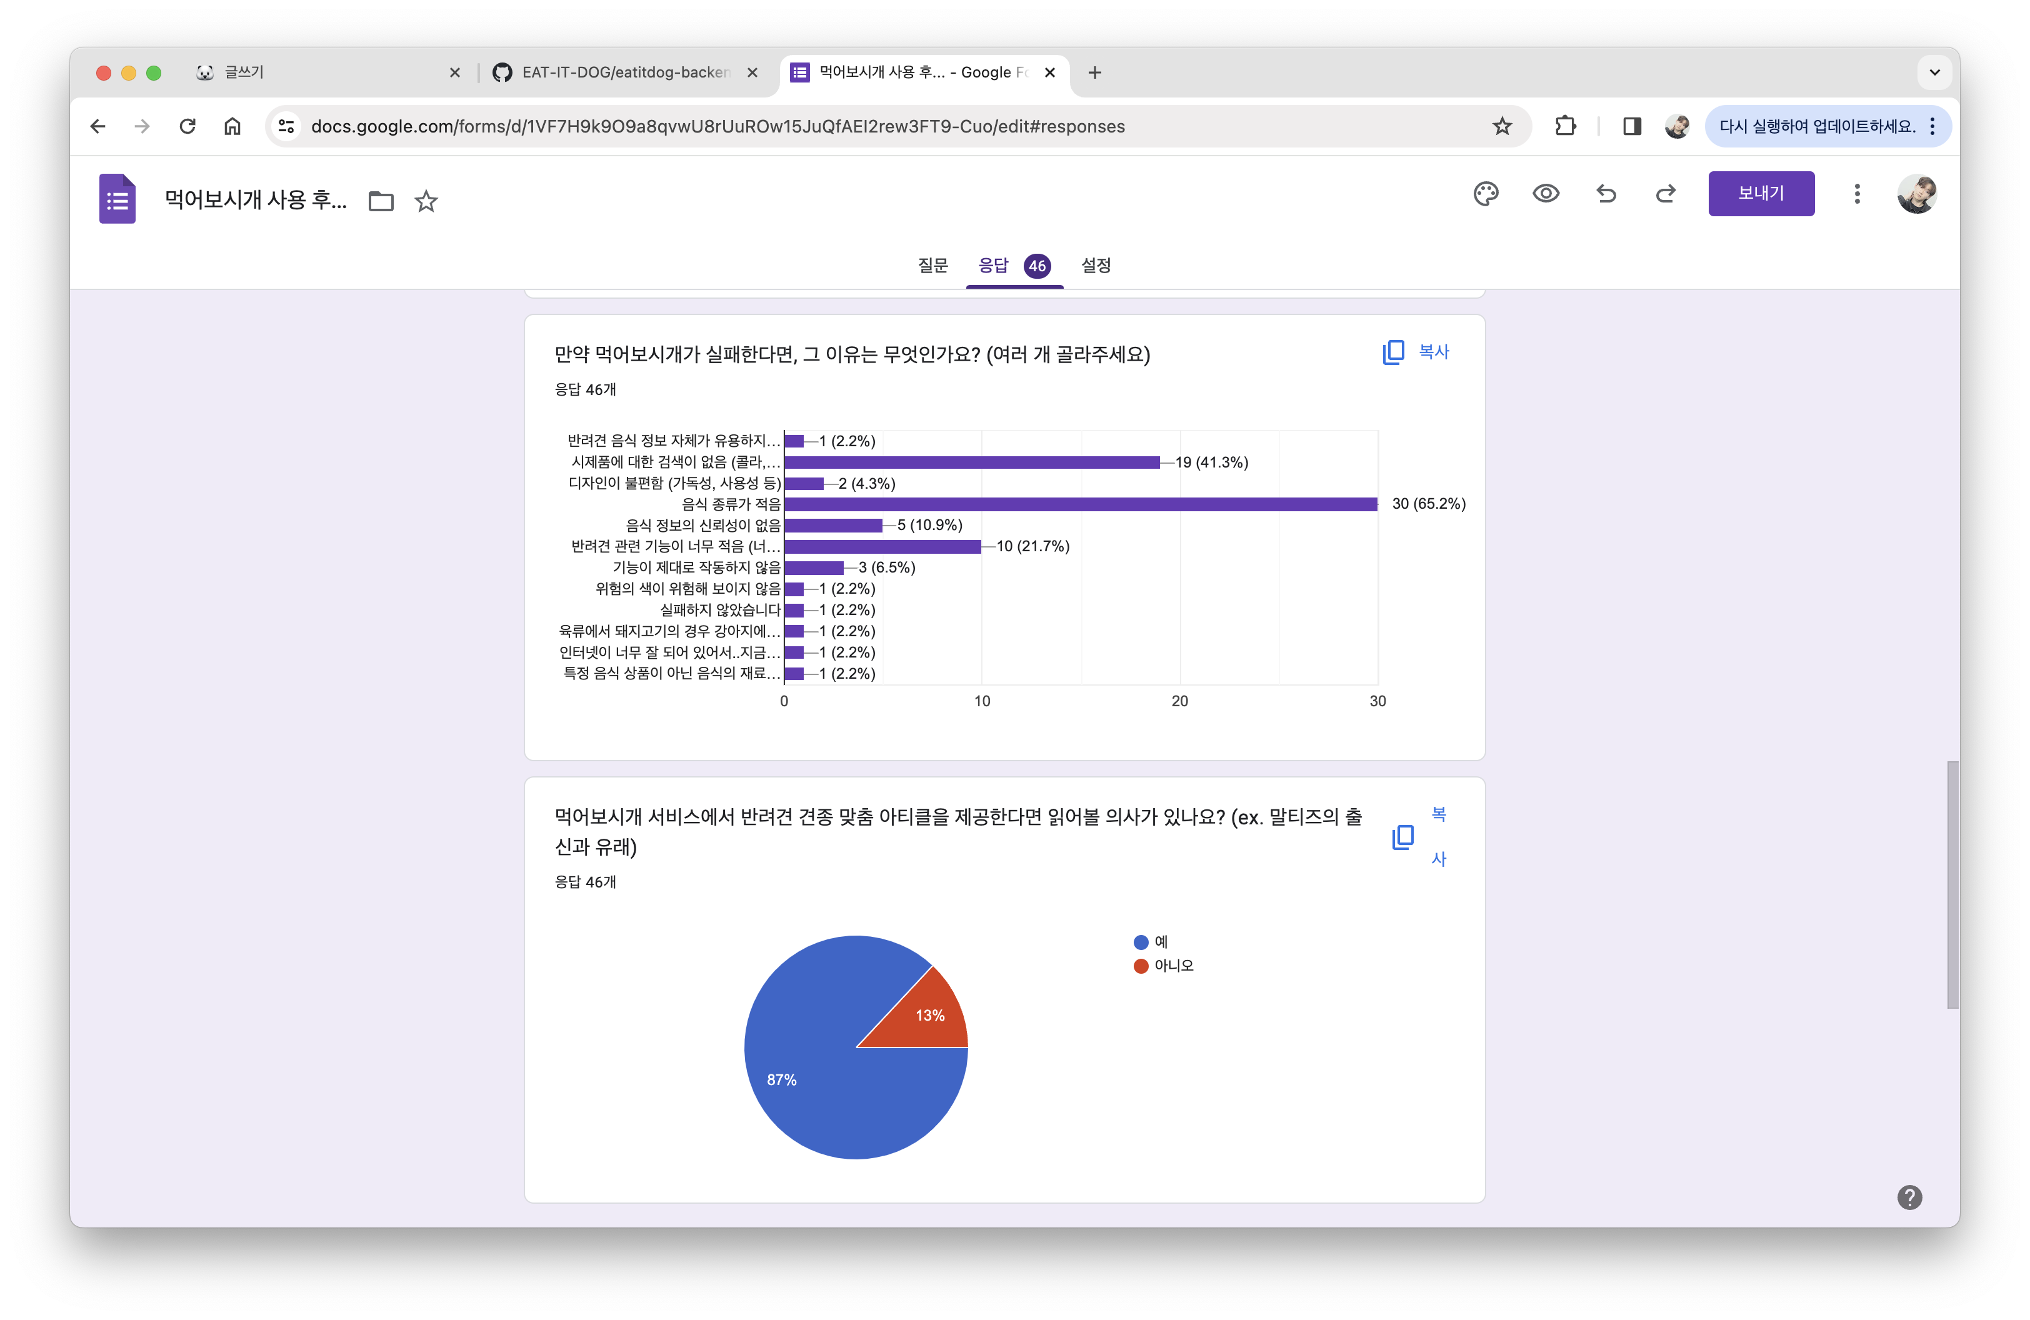Image resolution: width=2030 pixels, height=1320 pixels.
Task: Move form to folder icon
Action: coord(381,201)
